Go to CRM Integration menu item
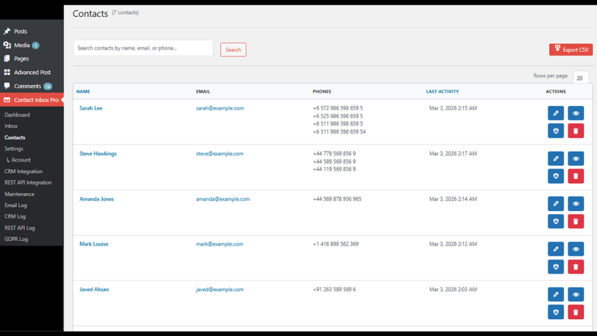Viewport: 597px width, 336px height. tap(23, 171)
